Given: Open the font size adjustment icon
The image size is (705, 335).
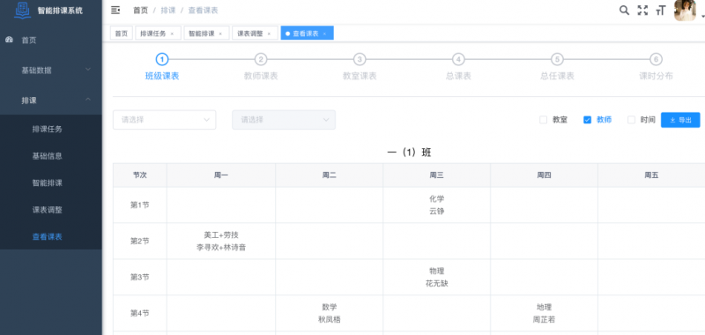Looking at the screenshot, I should tap(660, 11).
